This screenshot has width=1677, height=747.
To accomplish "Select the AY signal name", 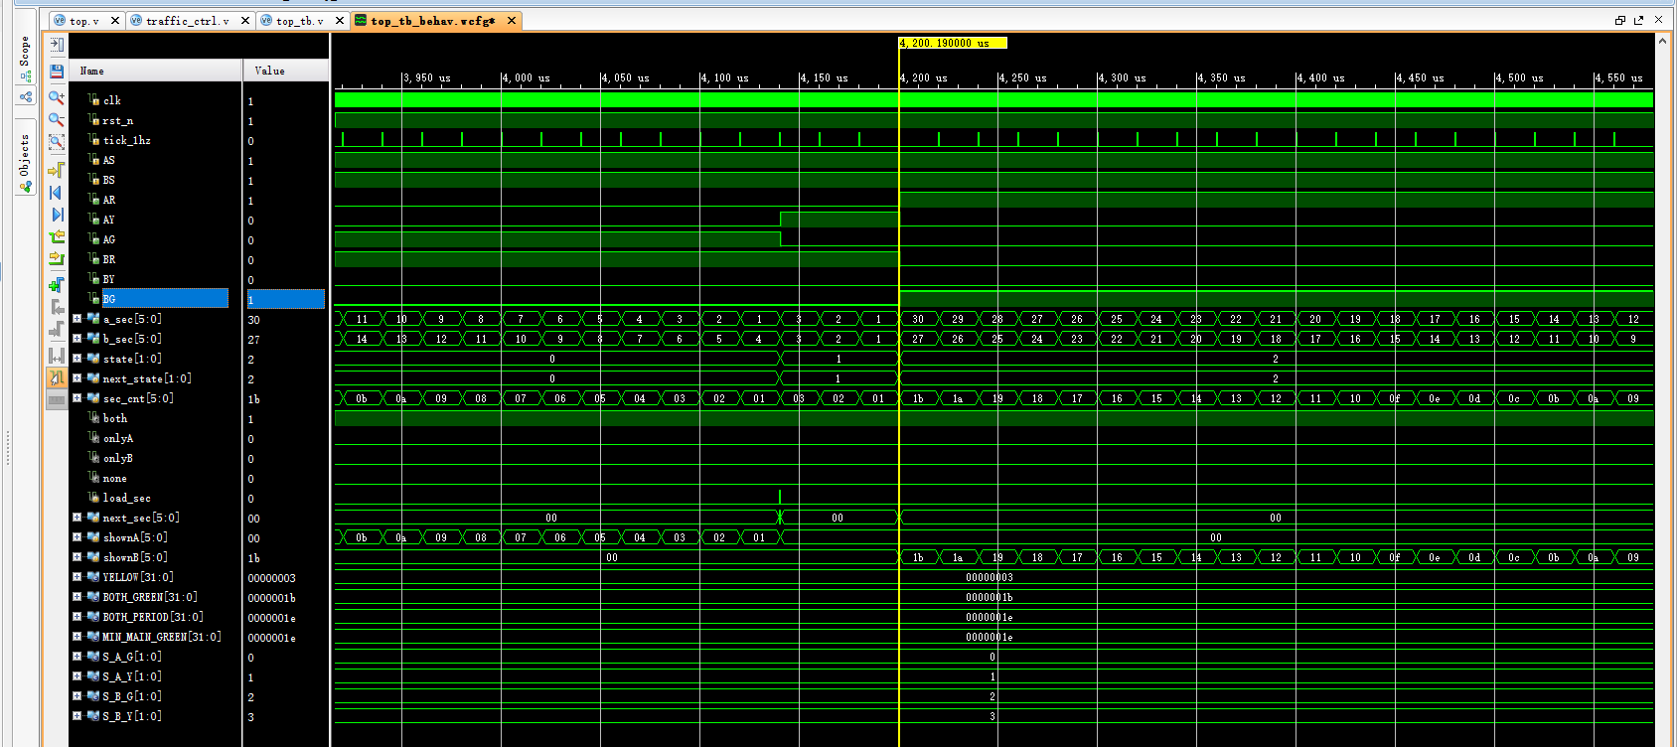I will point(109,220).
